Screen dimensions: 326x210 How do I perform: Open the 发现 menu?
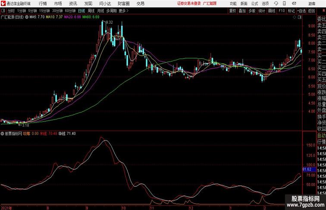pos(88,3)
